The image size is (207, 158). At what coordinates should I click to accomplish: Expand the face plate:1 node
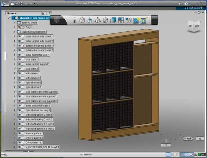(x=15, y=60)
